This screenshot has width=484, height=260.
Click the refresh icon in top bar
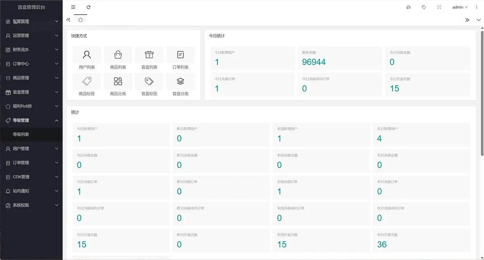(x=89, y=7)
